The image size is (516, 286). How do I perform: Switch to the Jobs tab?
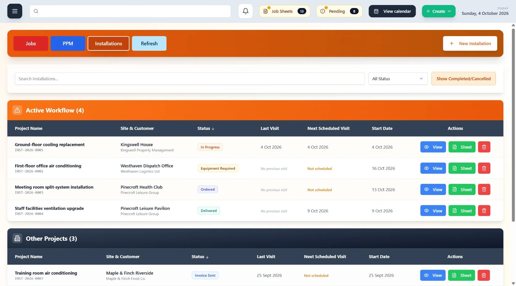[x=31, y=44]
